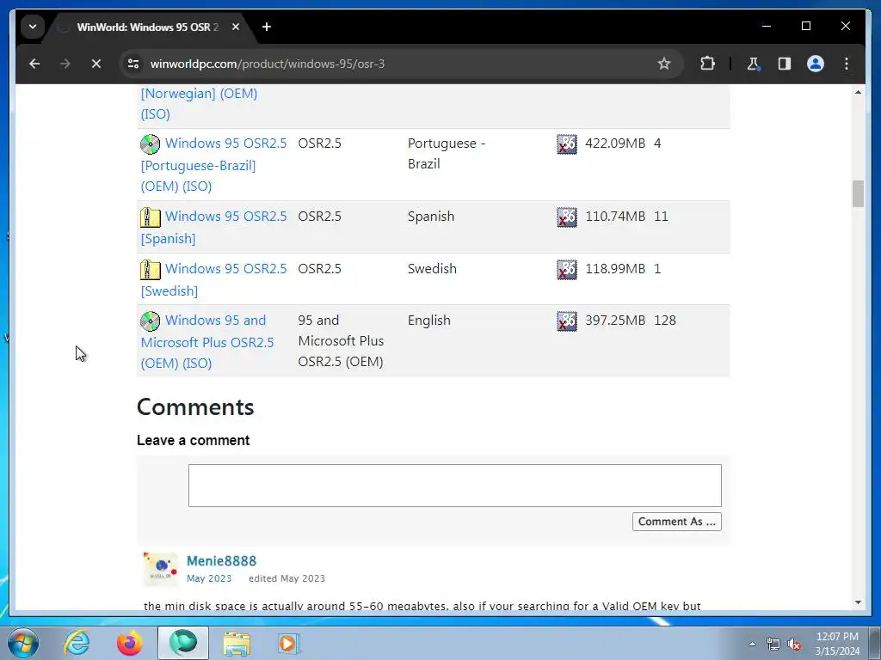
Task: Open Windows Media Player from taskbar
Action: tap(289, 643)
